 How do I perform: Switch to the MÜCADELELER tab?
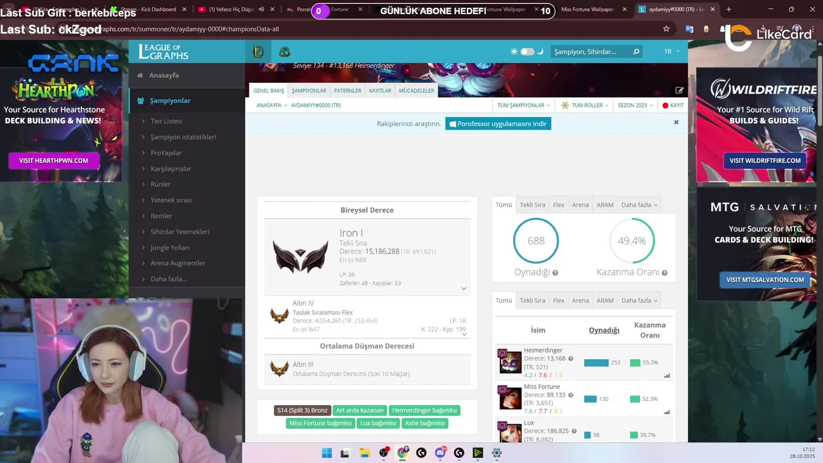click(x=417, y=91)
